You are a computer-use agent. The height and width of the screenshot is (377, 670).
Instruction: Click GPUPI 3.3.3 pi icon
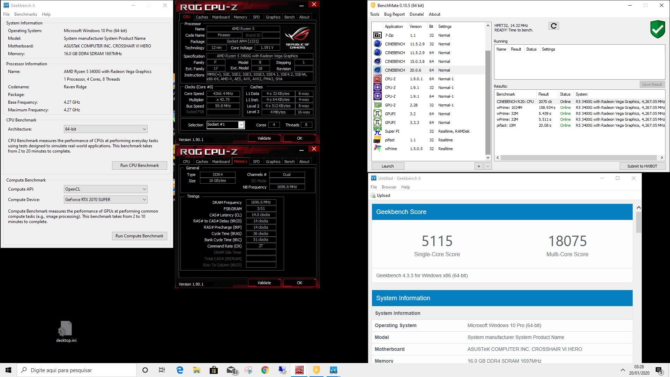377,123
